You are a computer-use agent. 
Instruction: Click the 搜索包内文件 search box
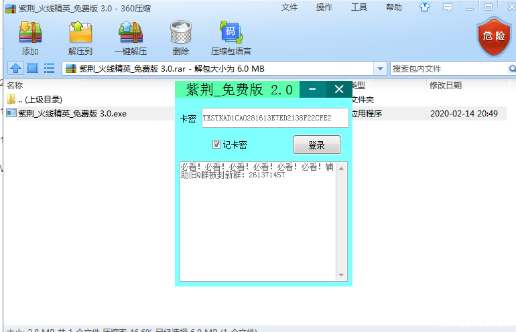[449, 69]
